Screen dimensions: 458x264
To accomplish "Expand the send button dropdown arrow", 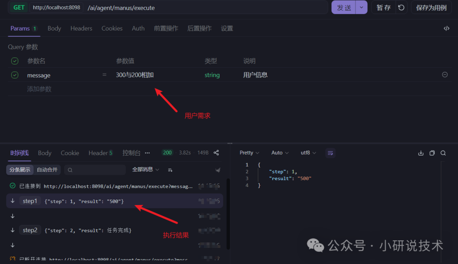I will tap(362, 7).
